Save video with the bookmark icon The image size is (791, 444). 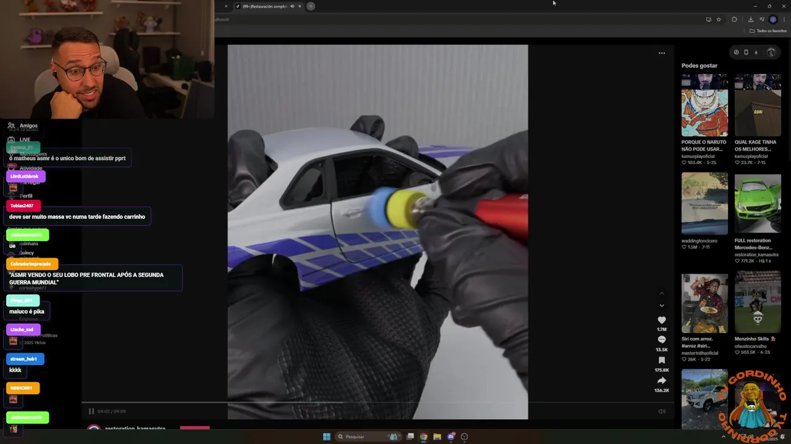(662, 360)
